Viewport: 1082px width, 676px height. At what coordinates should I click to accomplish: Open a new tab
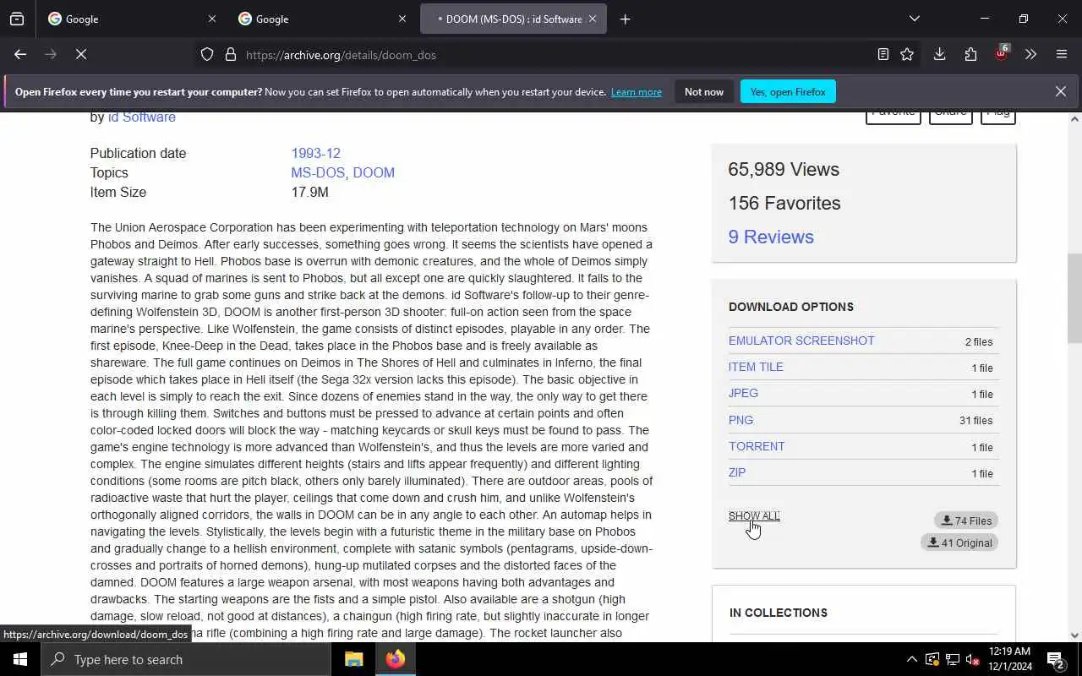625,19
